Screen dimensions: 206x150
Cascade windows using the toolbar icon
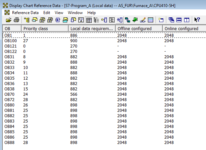click(171, 20)
